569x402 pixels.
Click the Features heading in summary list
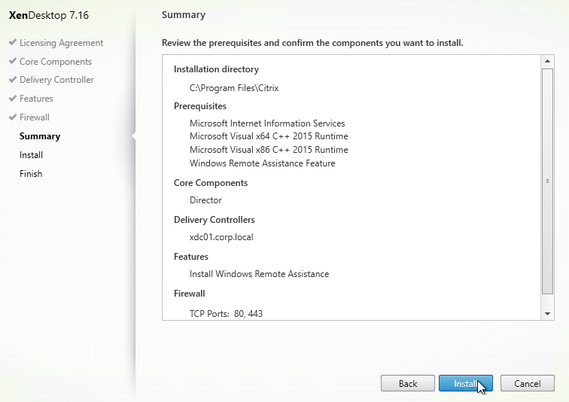click(x=191, y=257)
